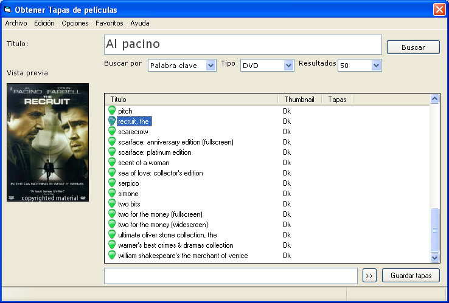Sort by the Thumbnail column header
Image resolution: width=449 pixels, height=303 pixels.
299,99
